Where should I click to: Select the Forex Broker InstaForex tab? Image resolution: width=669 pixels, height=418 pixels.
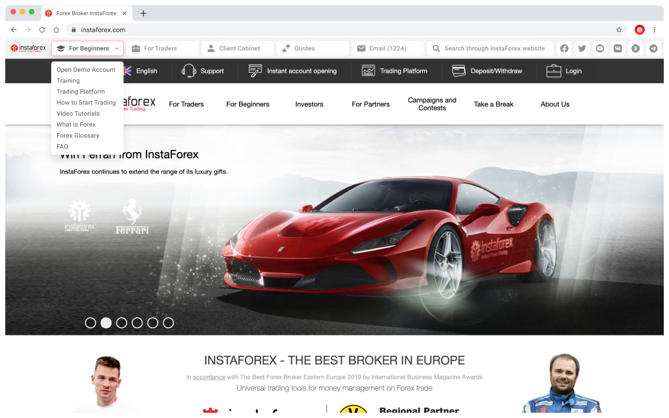[x=86, y=13]
